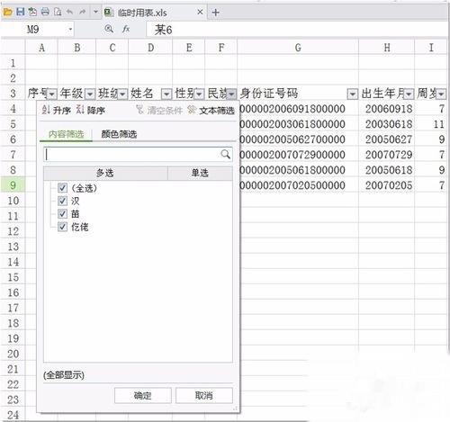Viewport: 450px width, 422px height.
Task: Uncheck the 仡佬 checkbox
Action: (x=62, y=227)
